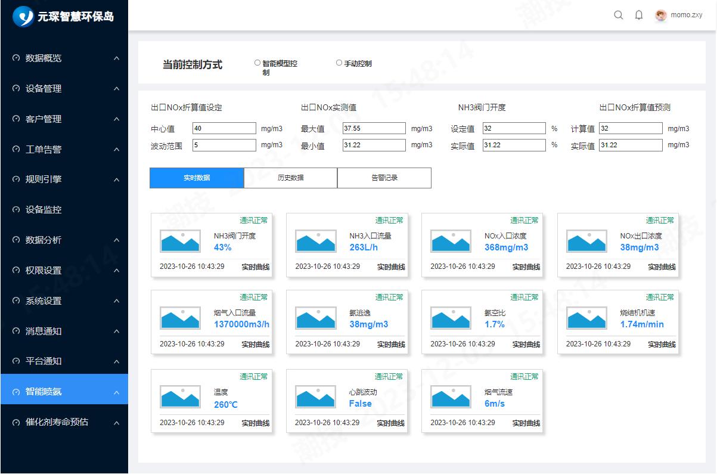The image size is (717, 474).
Task: Click the image icon on 温度 card
Action: click(180, 396)
